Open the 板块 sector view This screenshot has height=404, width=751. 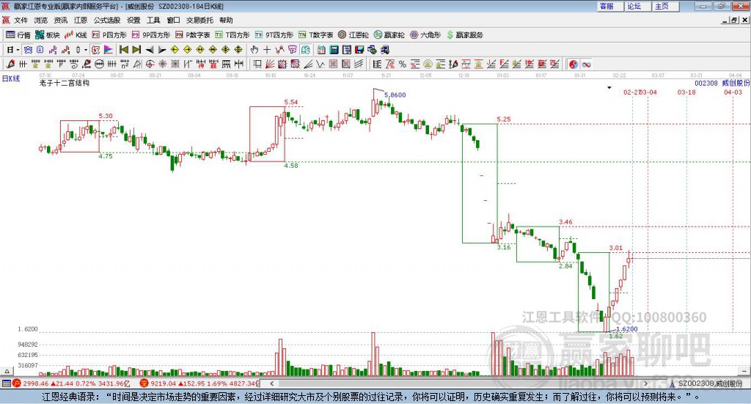coord(47,35)
